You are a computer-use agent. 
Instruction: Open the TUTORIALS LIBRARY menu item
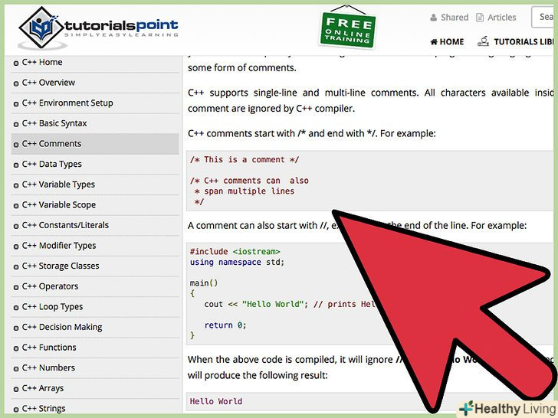[516, 41]
